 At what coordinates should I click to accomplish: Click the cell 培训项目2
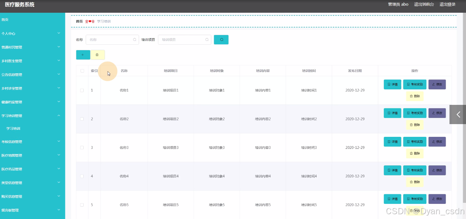(x=171, y=119)
